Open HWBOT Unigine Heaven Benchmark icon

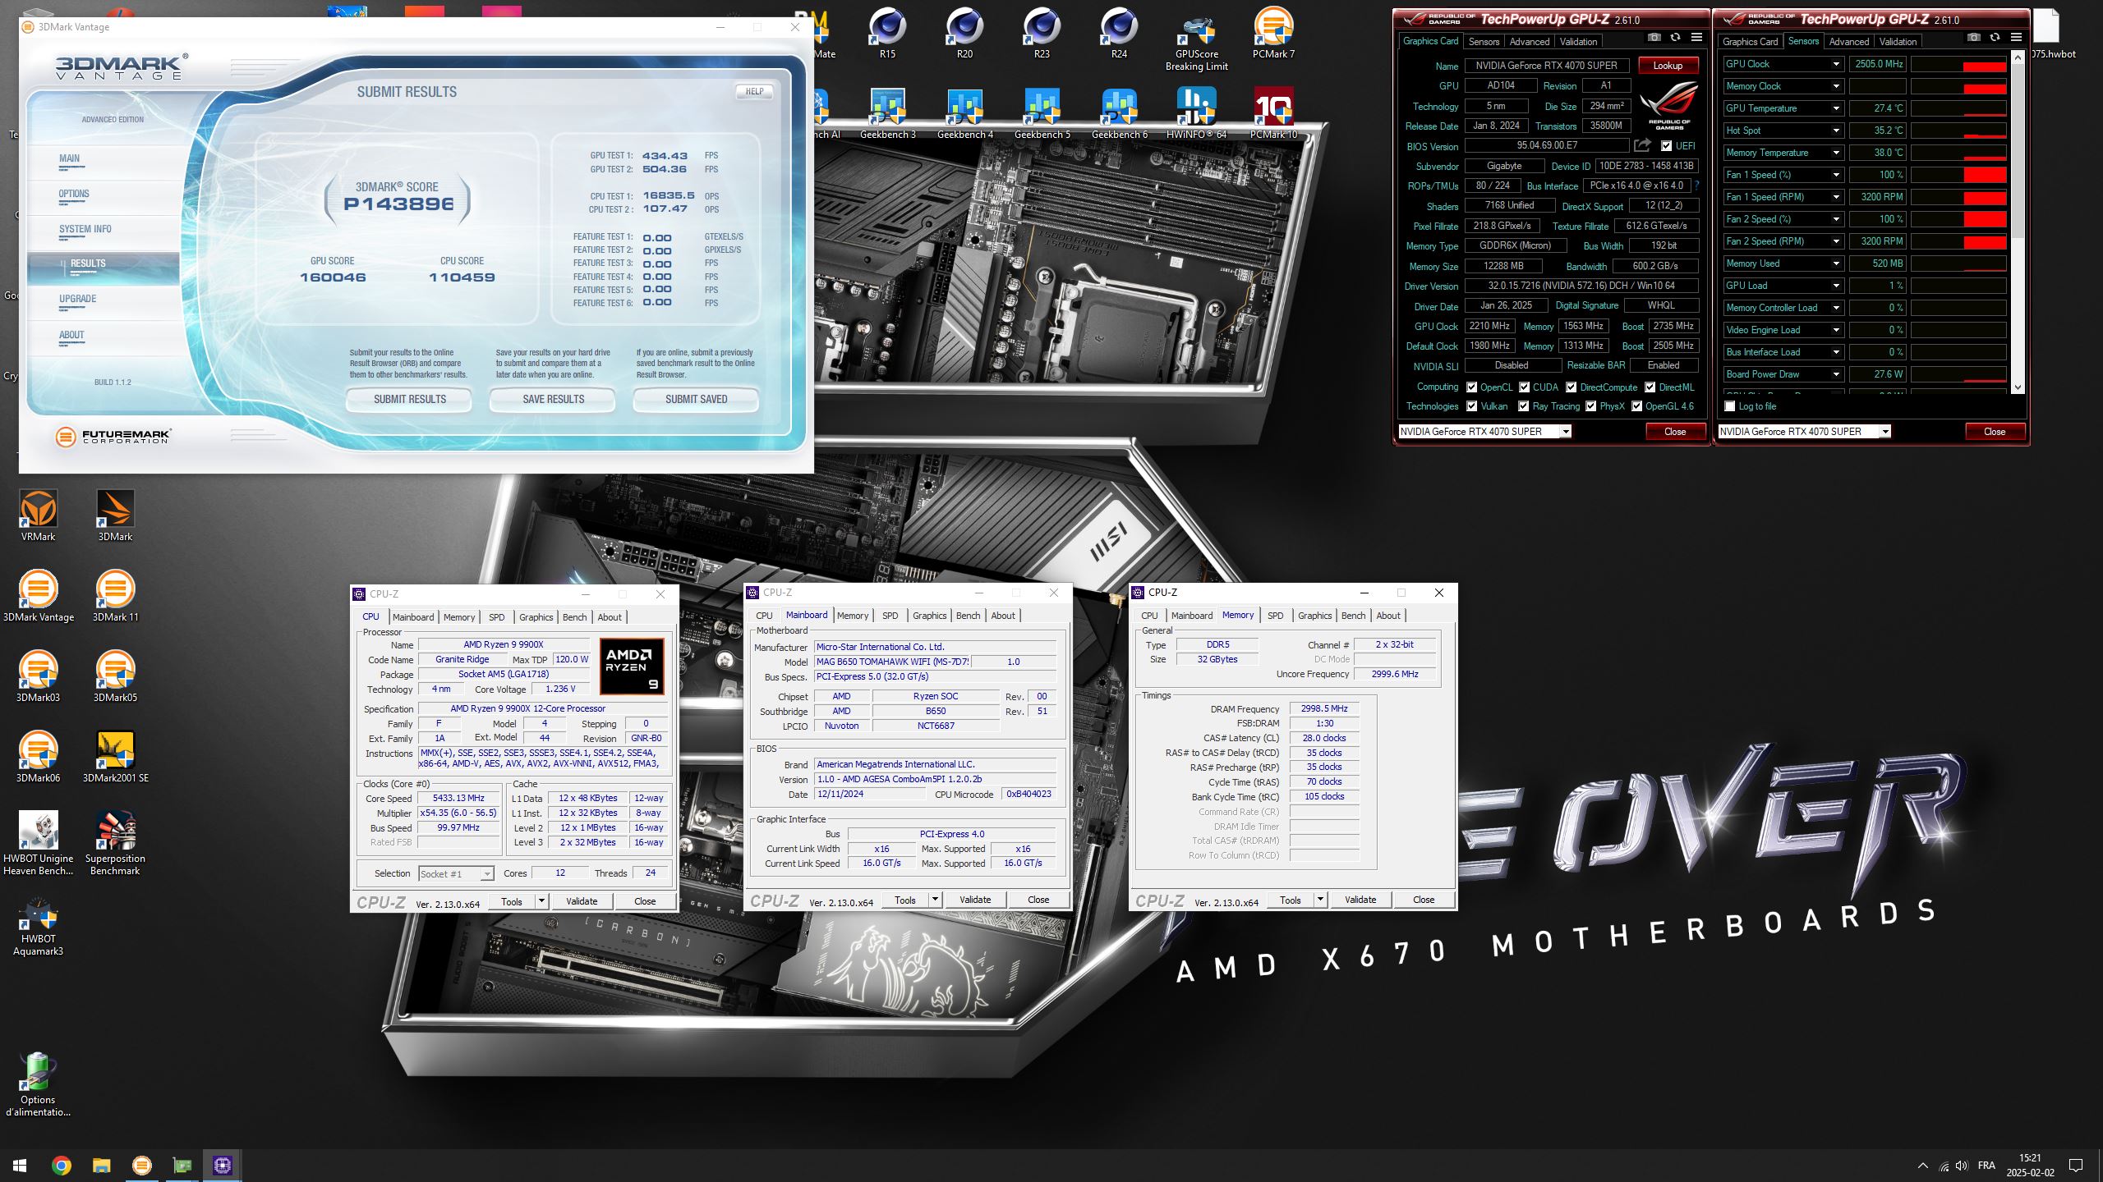pyautogui.click(x=38, y=843)
